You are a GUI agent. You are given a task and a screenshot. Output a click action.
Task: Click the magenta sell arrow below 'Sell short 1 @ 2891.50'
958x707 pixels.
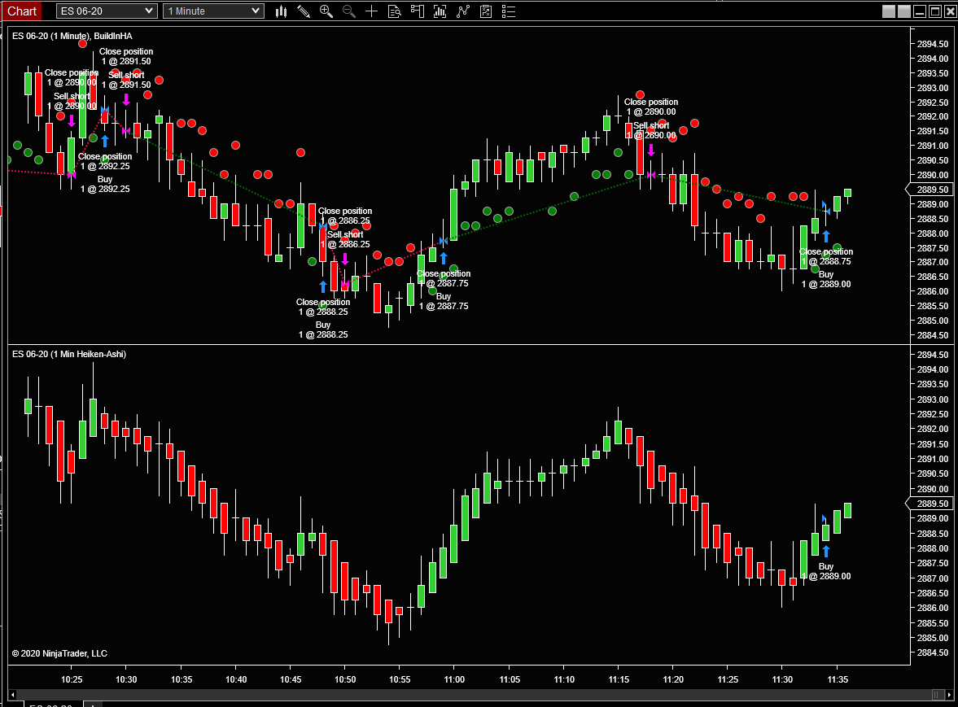click(x=126, y=99)
